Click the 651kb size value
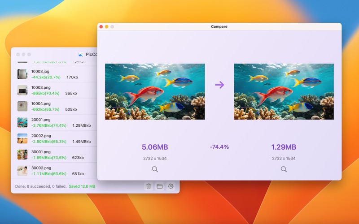Viewport: 359px width, 224px height. (78, 174)
